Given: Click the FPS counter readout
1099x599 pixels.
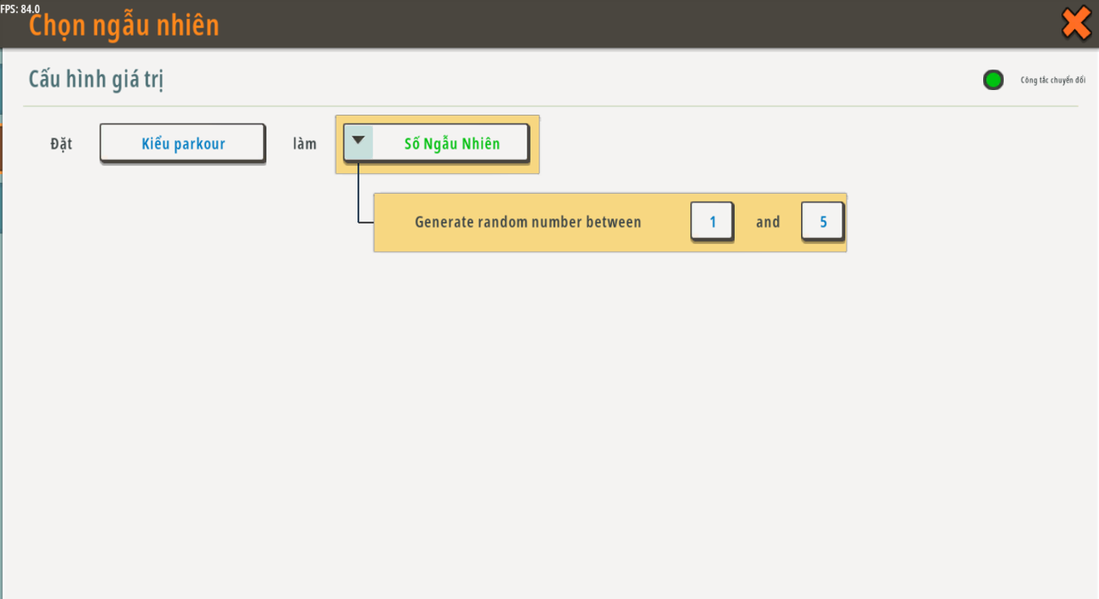Looking at the screenshot, I should pyautogui.click(x=20, y=9).
